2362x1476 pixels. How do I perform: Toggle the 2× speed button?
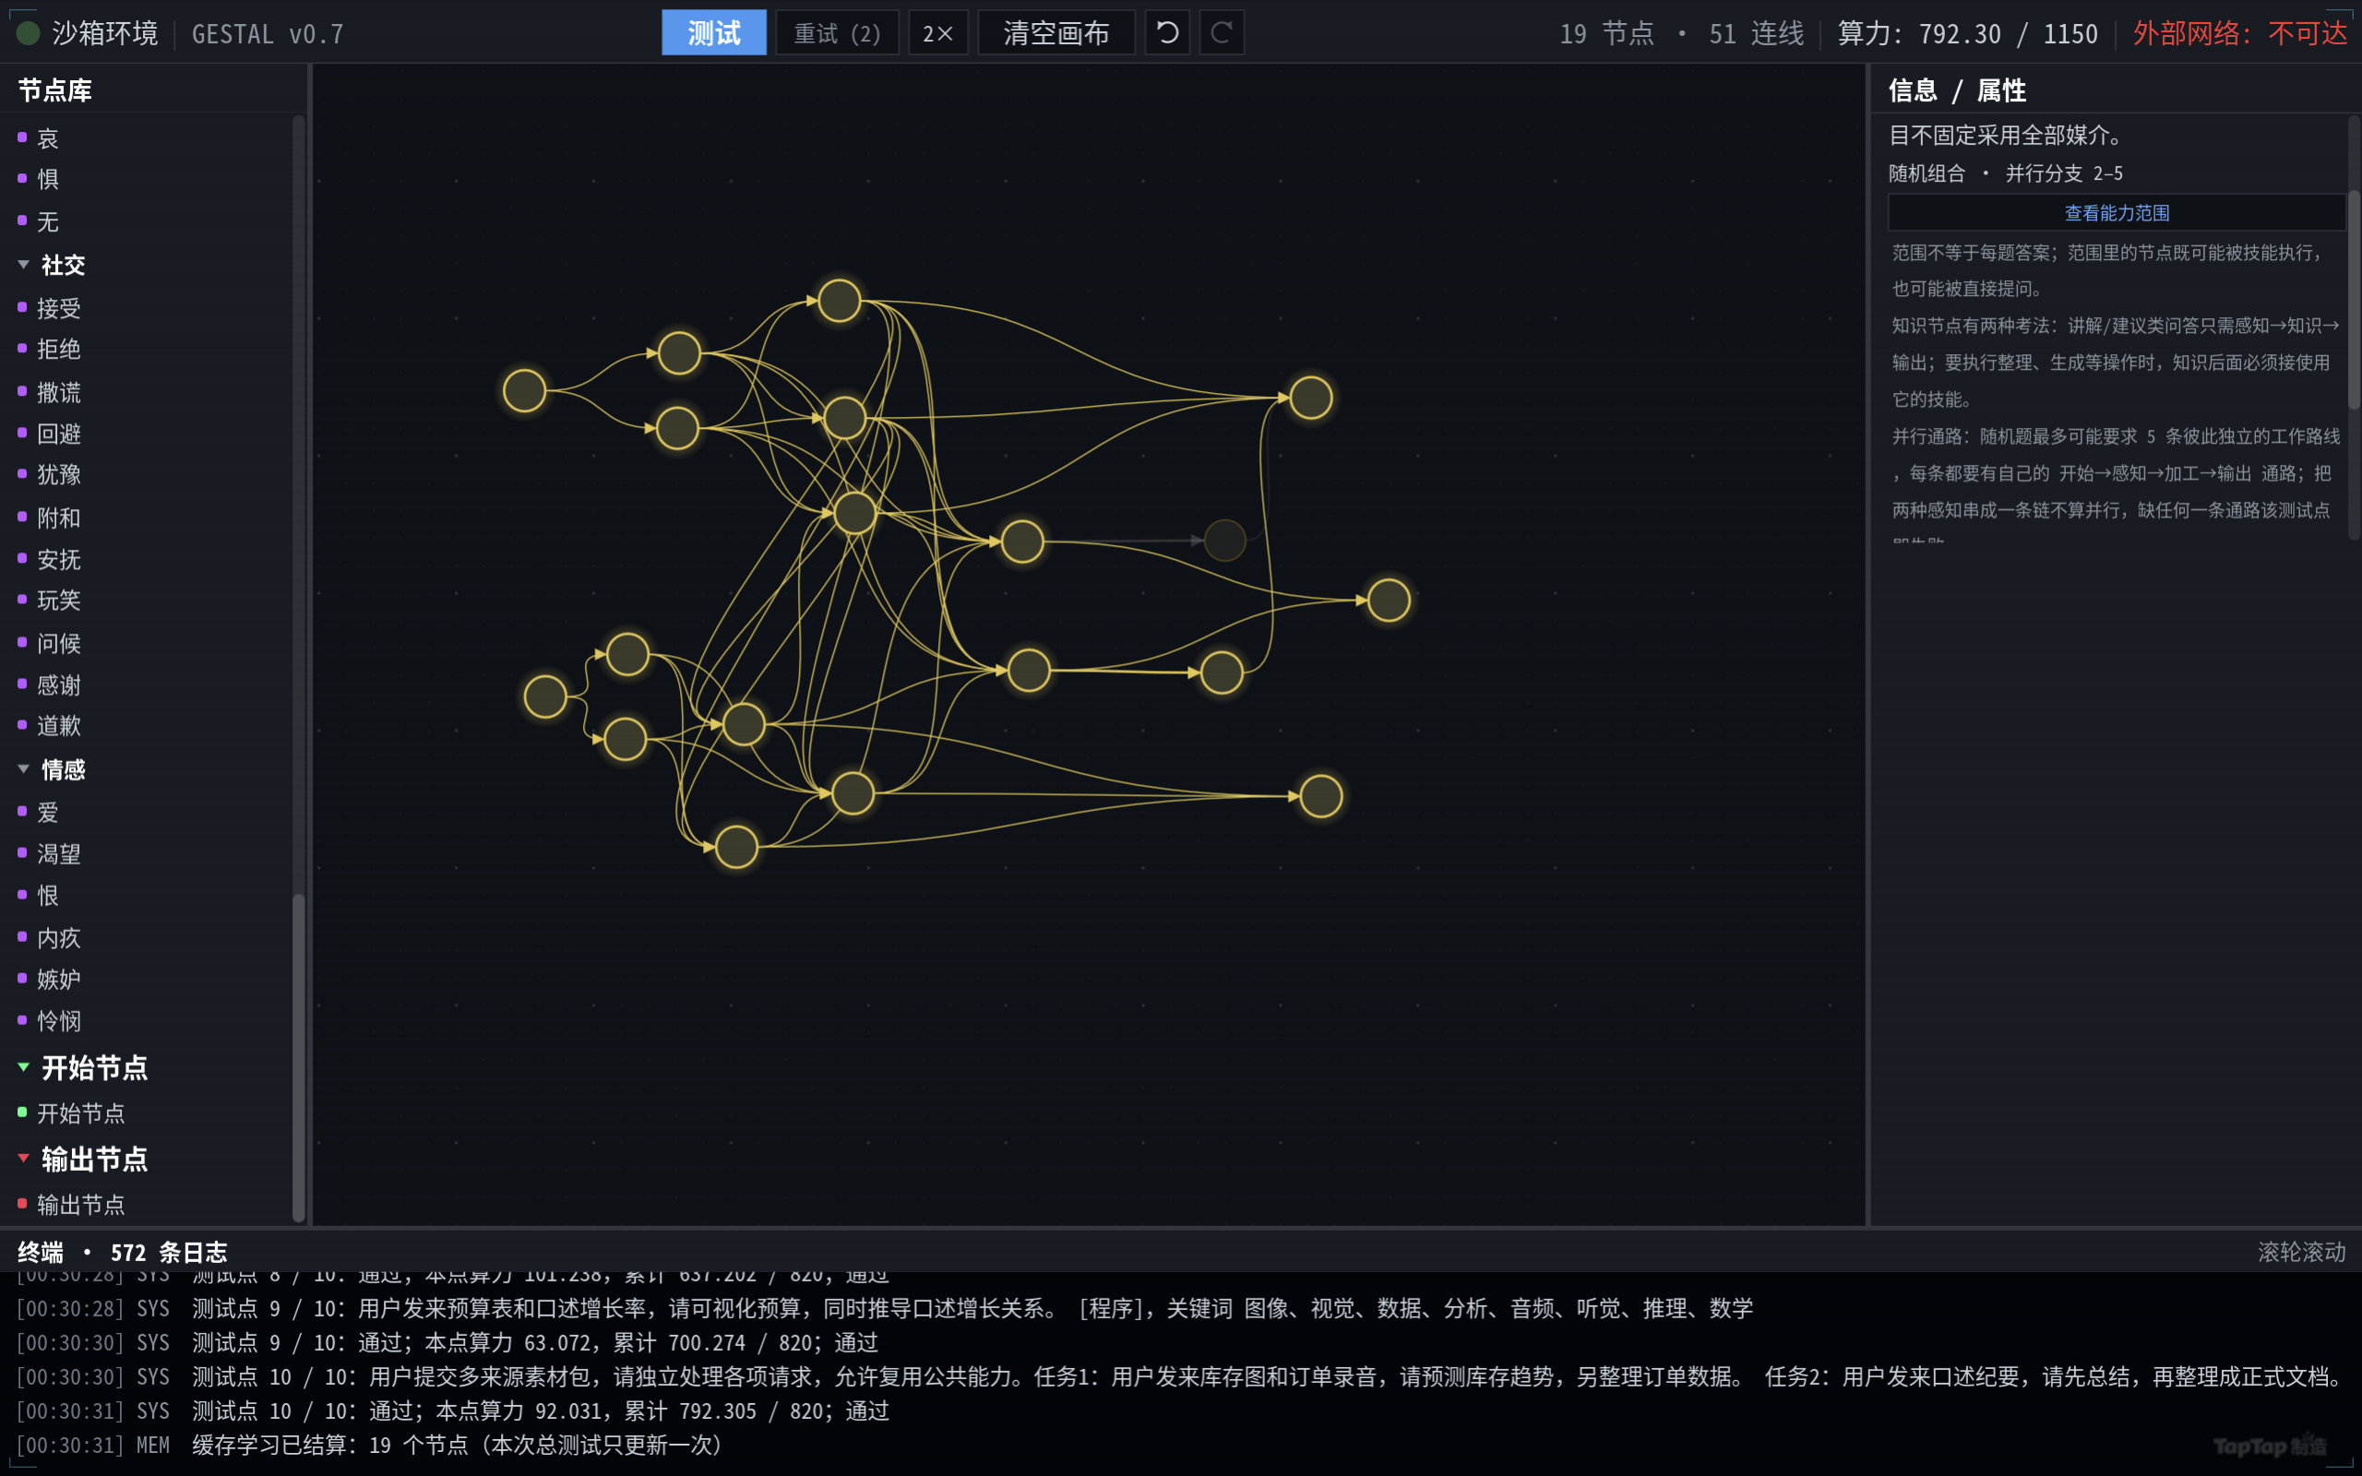(x=938, y=33)
